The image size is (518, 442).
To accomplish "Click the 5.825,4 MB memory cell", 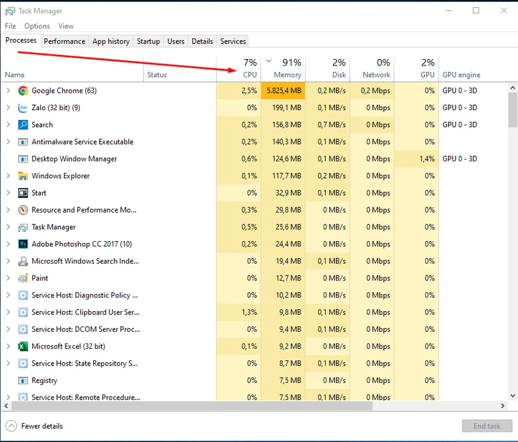I will point(283,91).
